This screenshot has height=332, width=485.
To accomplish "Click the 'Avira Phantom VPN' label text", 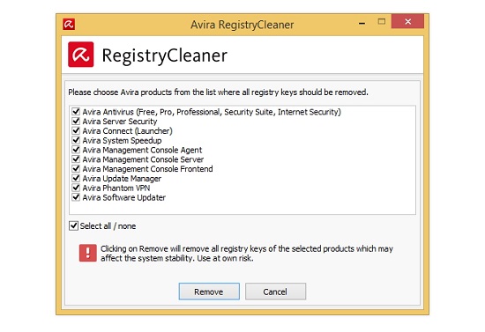I will [x=116, y=188].
